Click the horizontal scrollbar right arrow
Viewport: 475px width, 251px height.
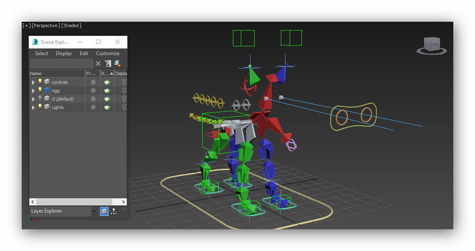[x=123, y=202]
